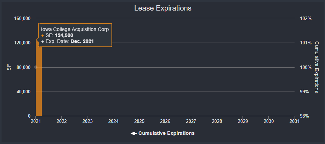
Task: Click the Iowa College Acquisition Corp tooltip title
Action: point(75,29)
